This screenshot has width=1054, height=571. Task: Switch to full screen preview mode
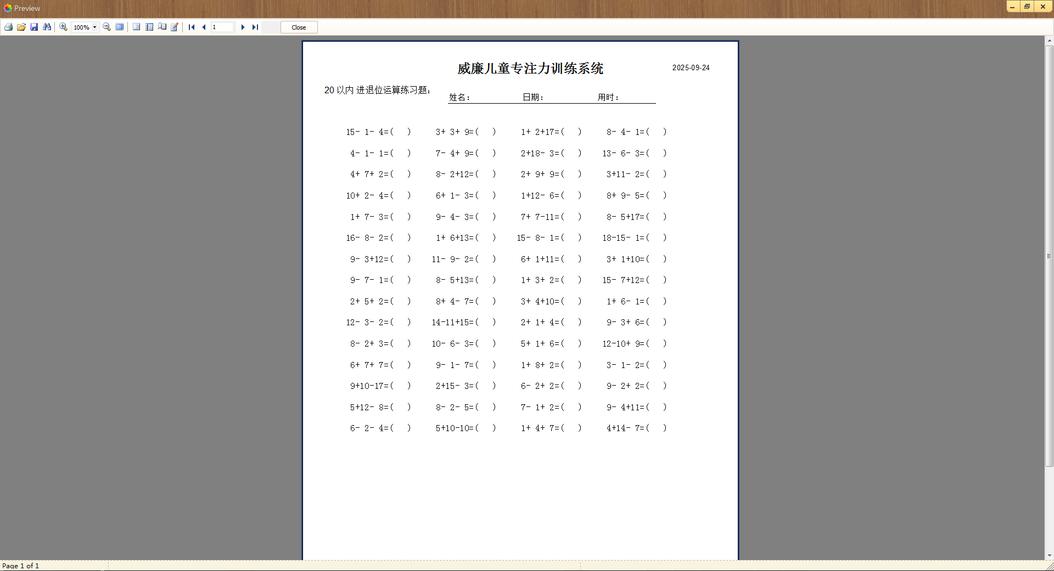119,27
